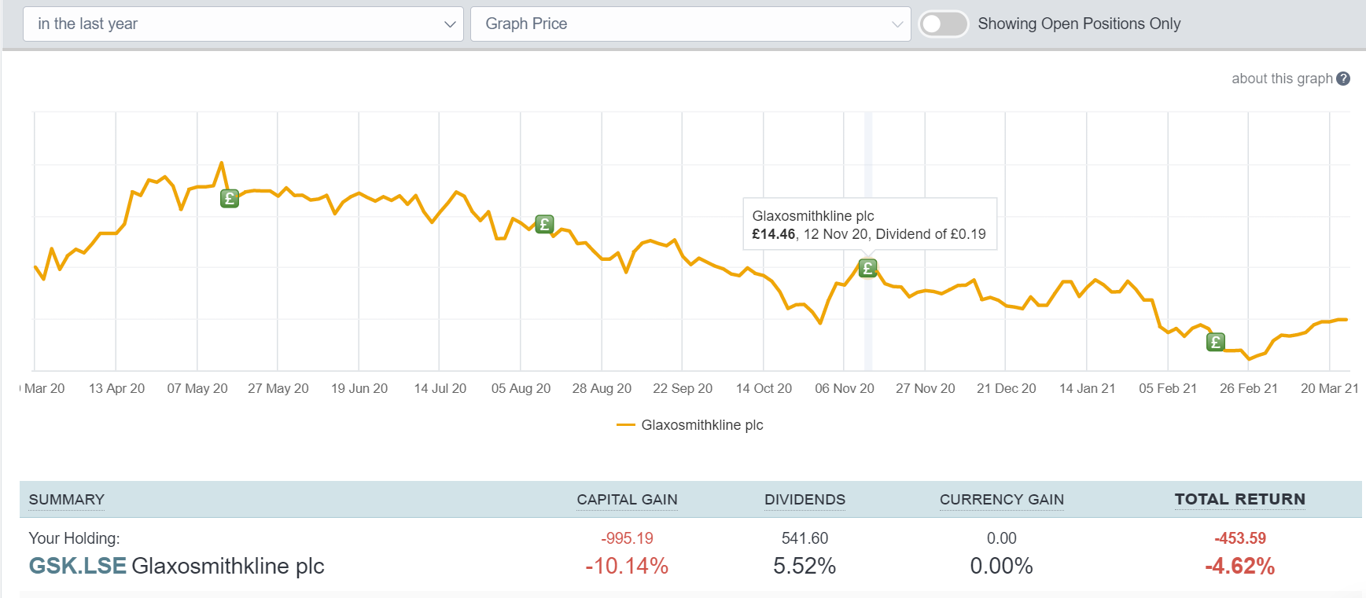Open the Graph Price dropdown
The image size is (1366, 598).
pyautogui.click(x=690, y=24)
